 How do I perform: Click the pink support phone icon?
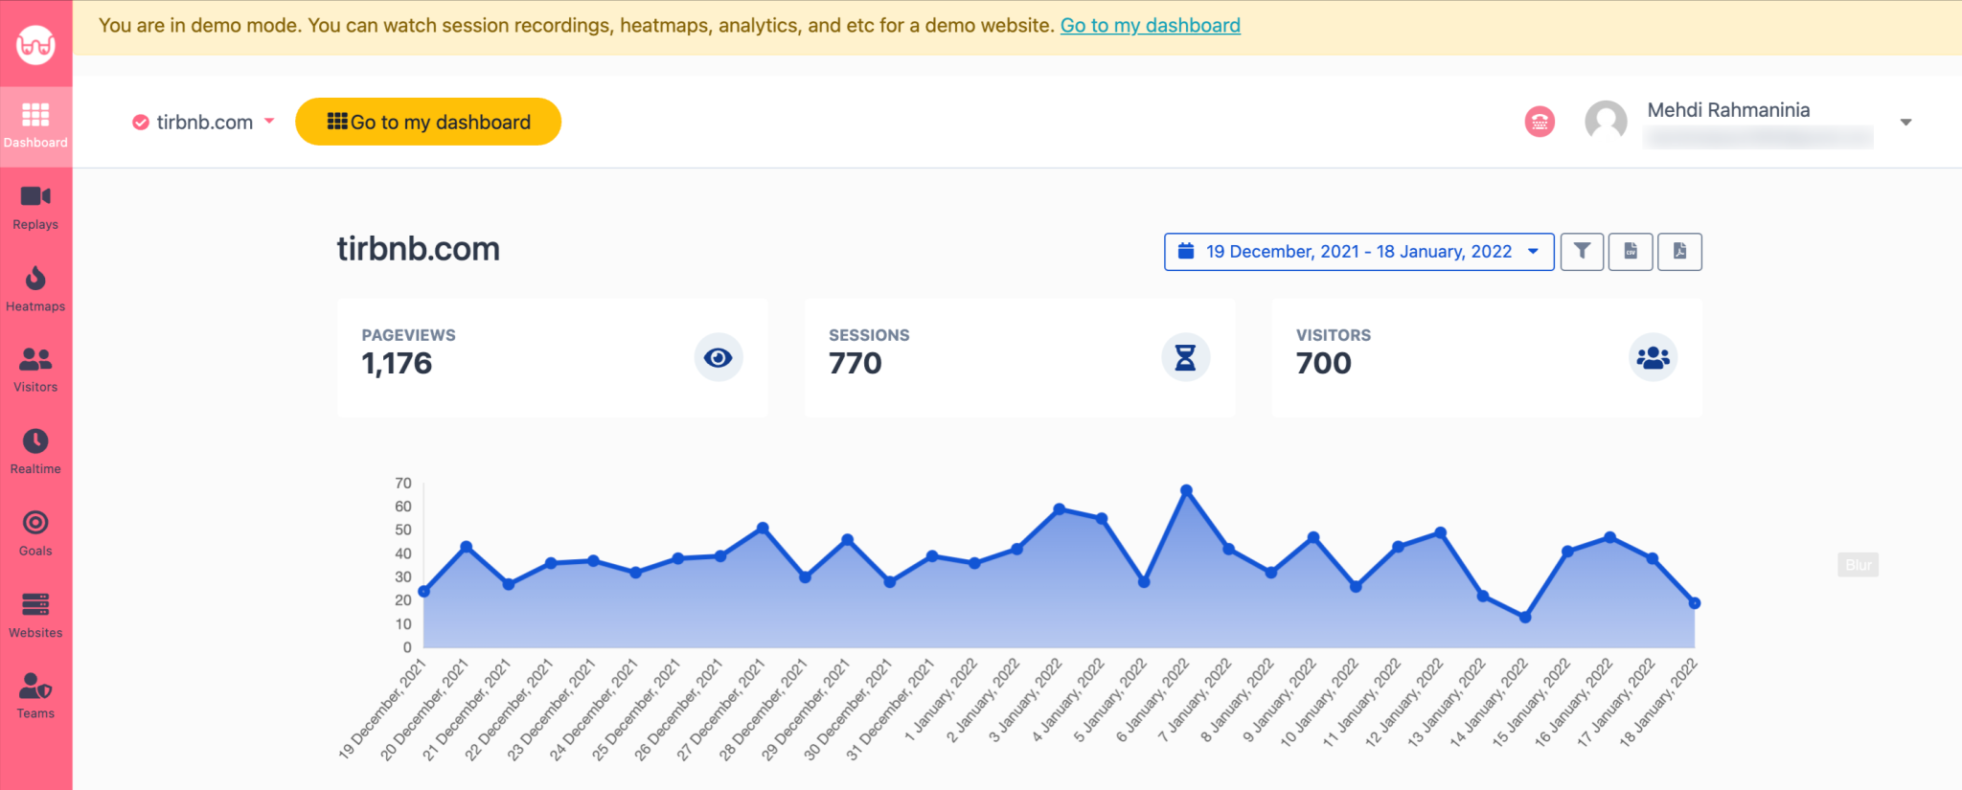tap(1540, 122)
